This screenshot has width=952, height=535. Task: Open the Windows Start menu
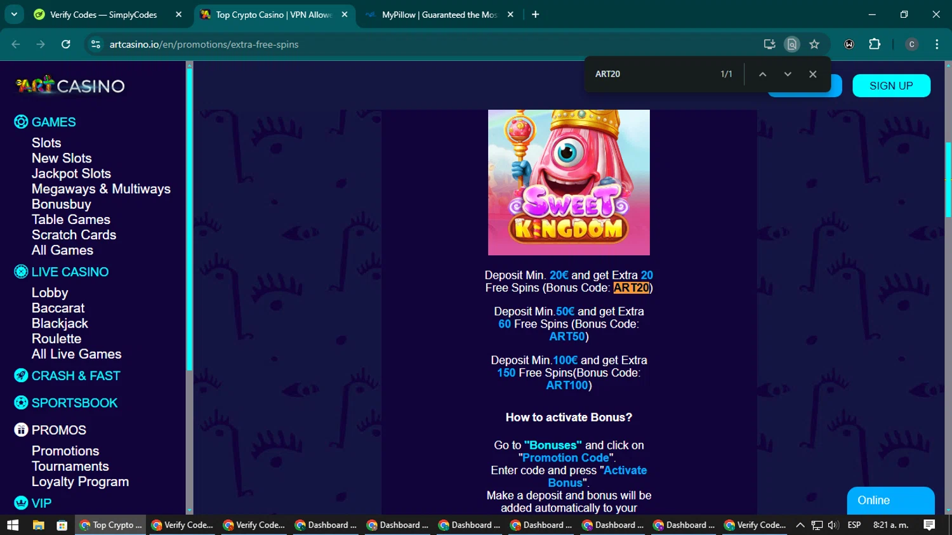(13, 525)
